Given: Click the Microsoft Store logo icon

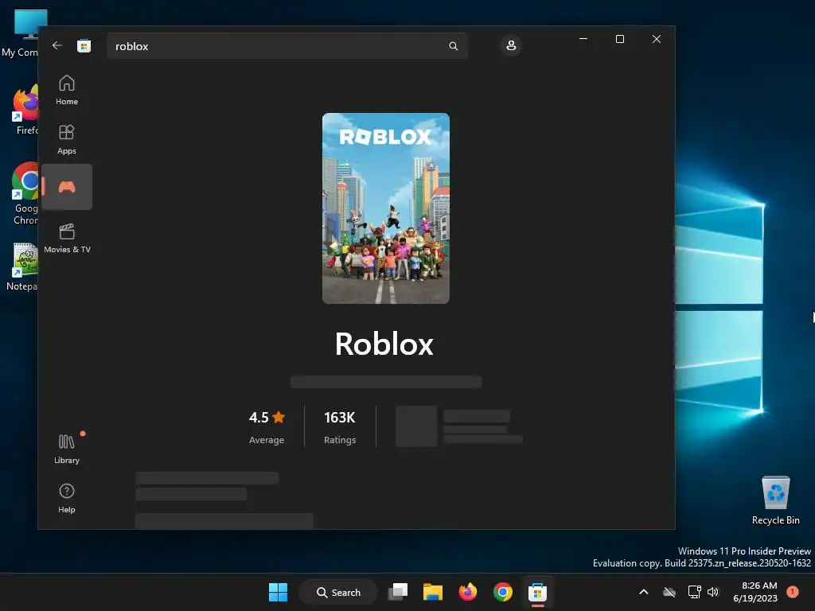Looking at the screenshot, I should pyautogui.click(x=84, y=45).
